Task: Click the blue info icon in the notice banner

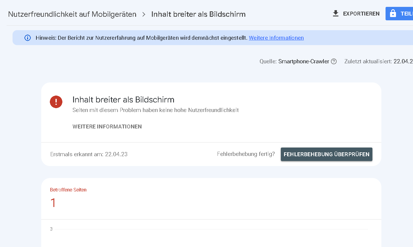Action: (x=27, y=38)
